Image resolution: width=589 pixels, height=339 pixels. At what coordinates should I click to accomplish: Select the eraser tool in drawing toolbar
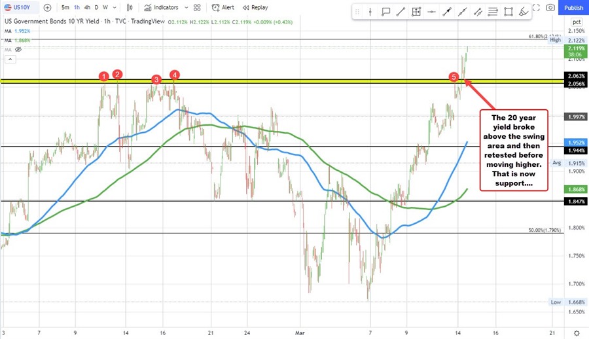524,12
